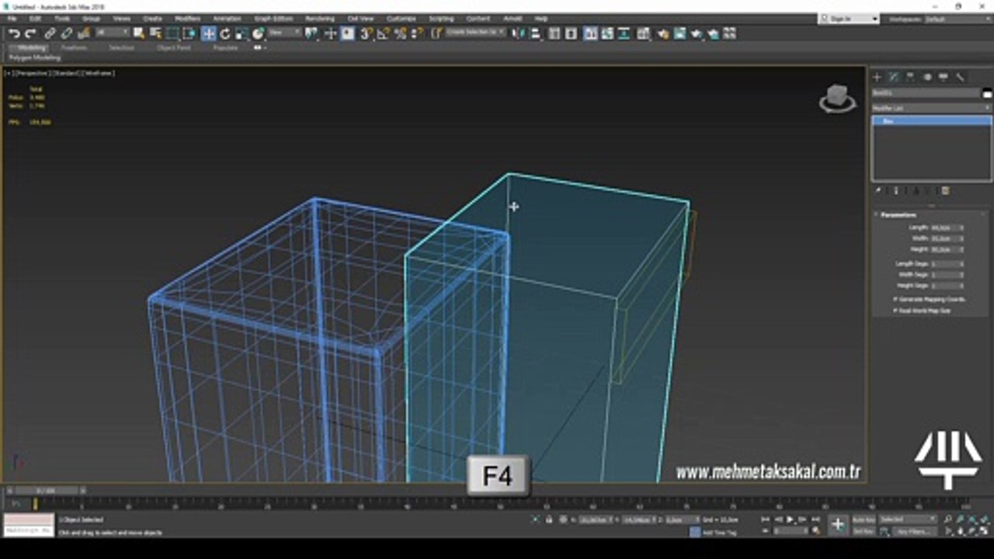994x559 pixels.
Task: Toggle the Ribbon display icon
Action: pyautogui.click(x=589, y=33)
